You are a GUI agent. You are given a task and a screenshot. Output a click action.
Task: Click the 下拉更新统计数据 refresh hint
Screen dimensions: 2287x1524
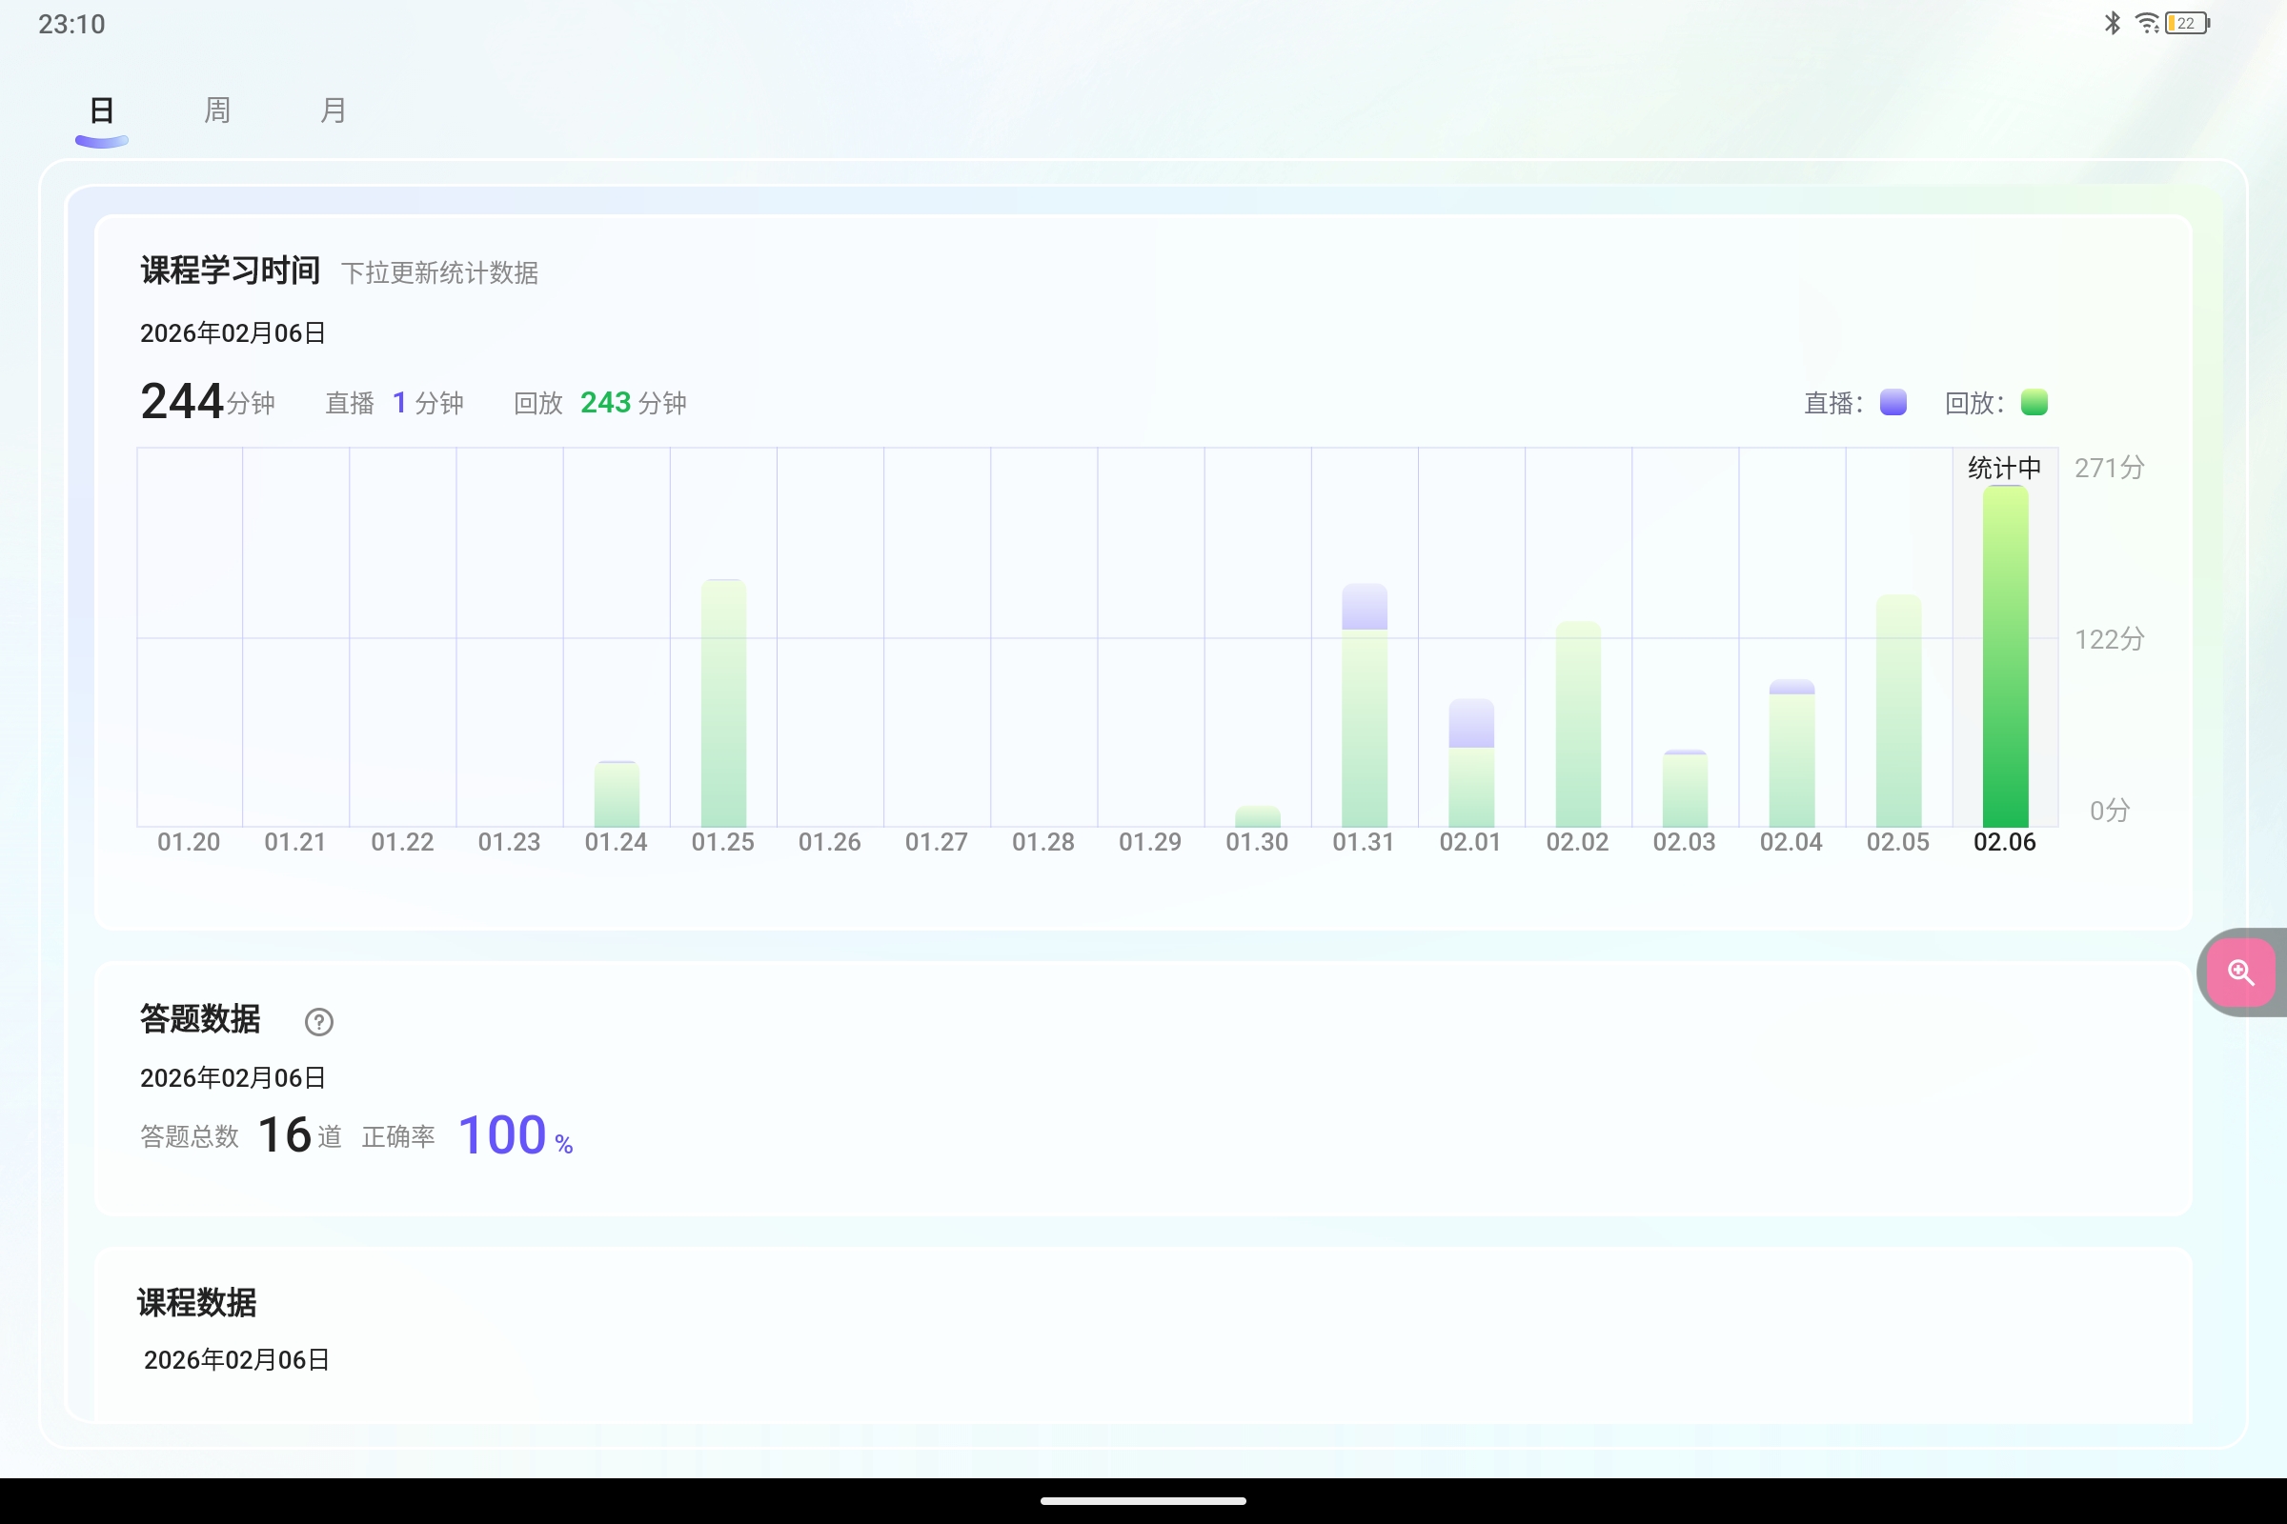coord(441,273)
